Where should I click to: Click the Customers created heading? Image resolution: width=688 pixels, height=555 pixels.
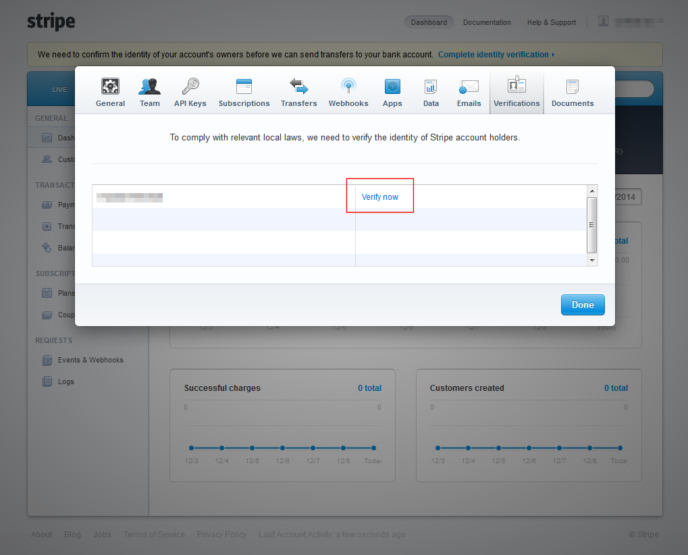[467, 388]
